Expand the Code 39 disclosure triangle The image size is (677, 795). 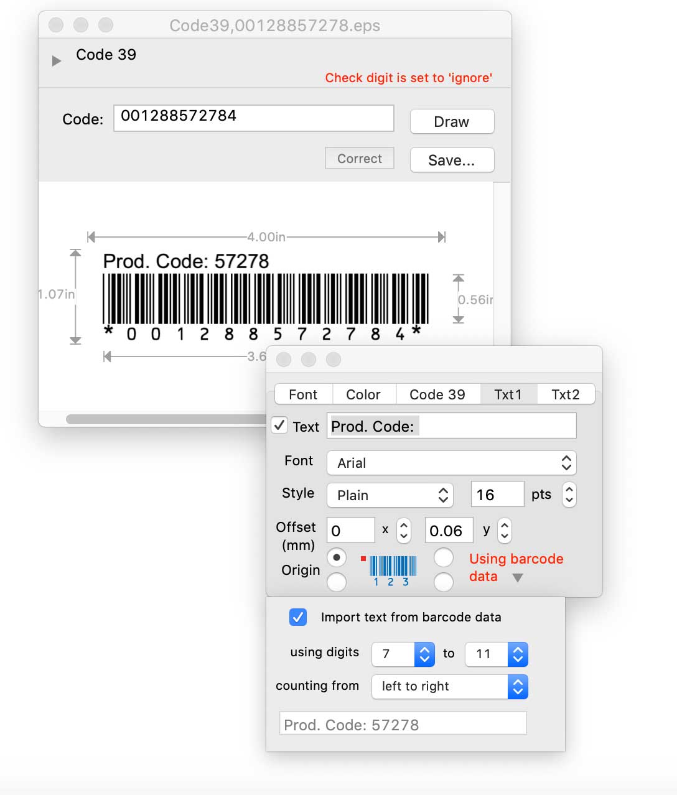(x=56, y=60)
